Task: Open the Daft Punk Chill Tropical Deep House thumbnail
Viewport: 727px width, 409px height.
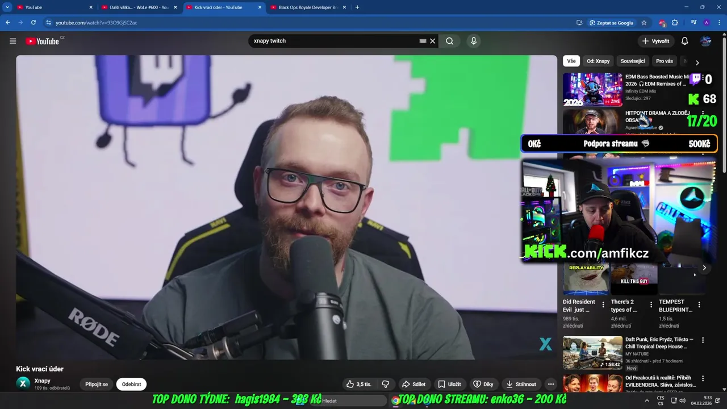Action: pyautogui.click(x=592, y=353)
